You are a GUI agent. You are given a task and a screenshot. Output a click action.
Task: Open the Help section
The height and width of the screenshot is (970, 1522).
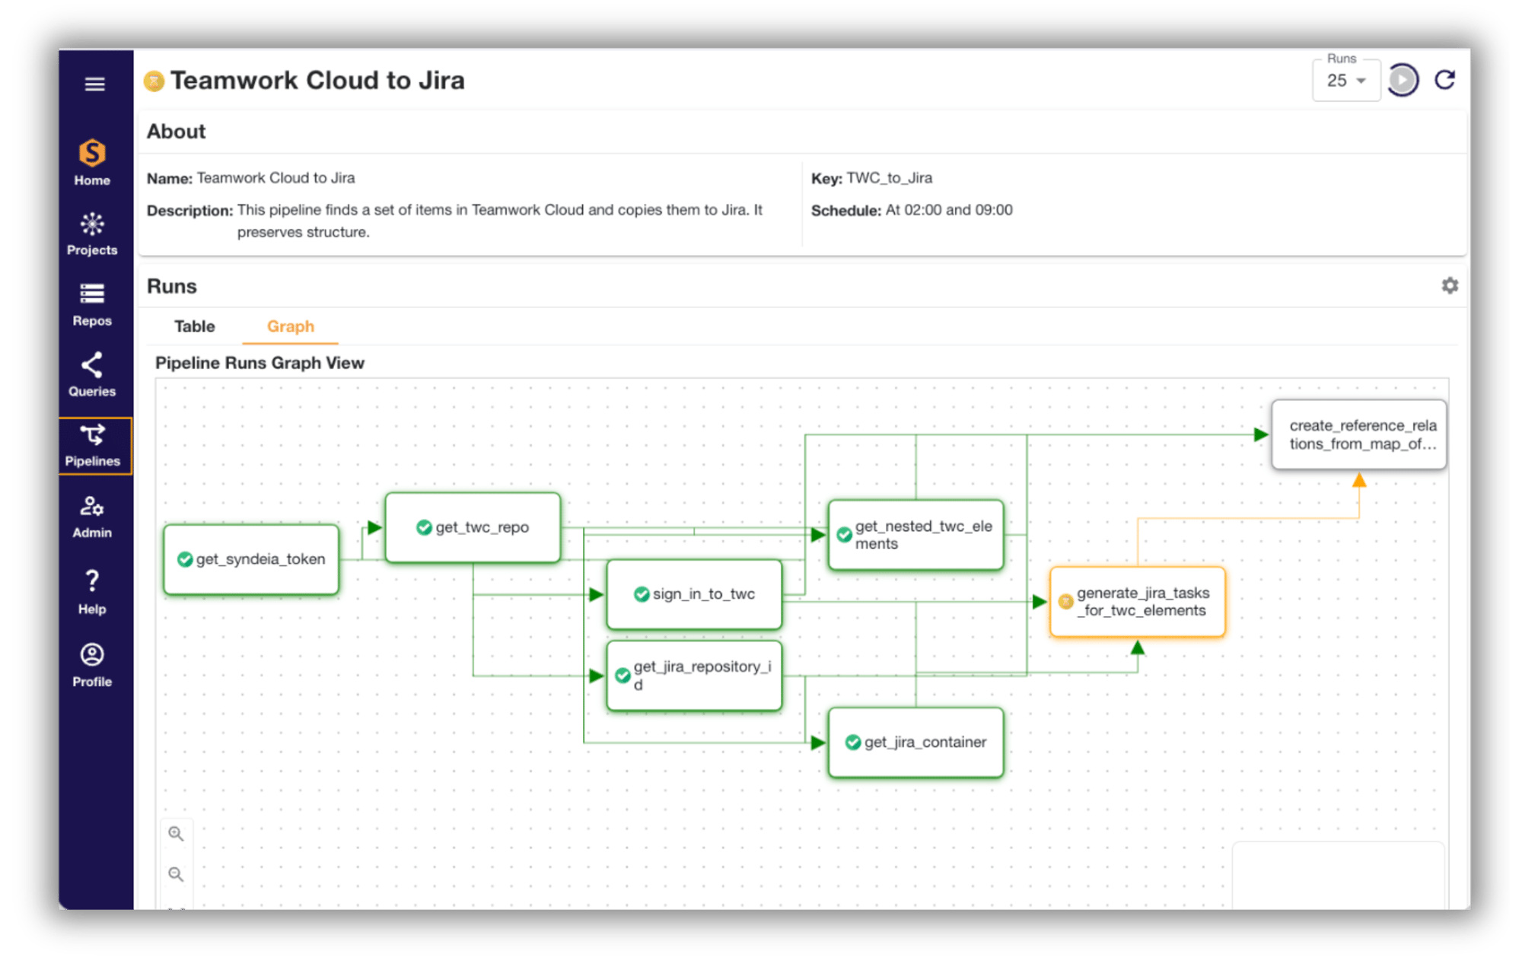91,587
